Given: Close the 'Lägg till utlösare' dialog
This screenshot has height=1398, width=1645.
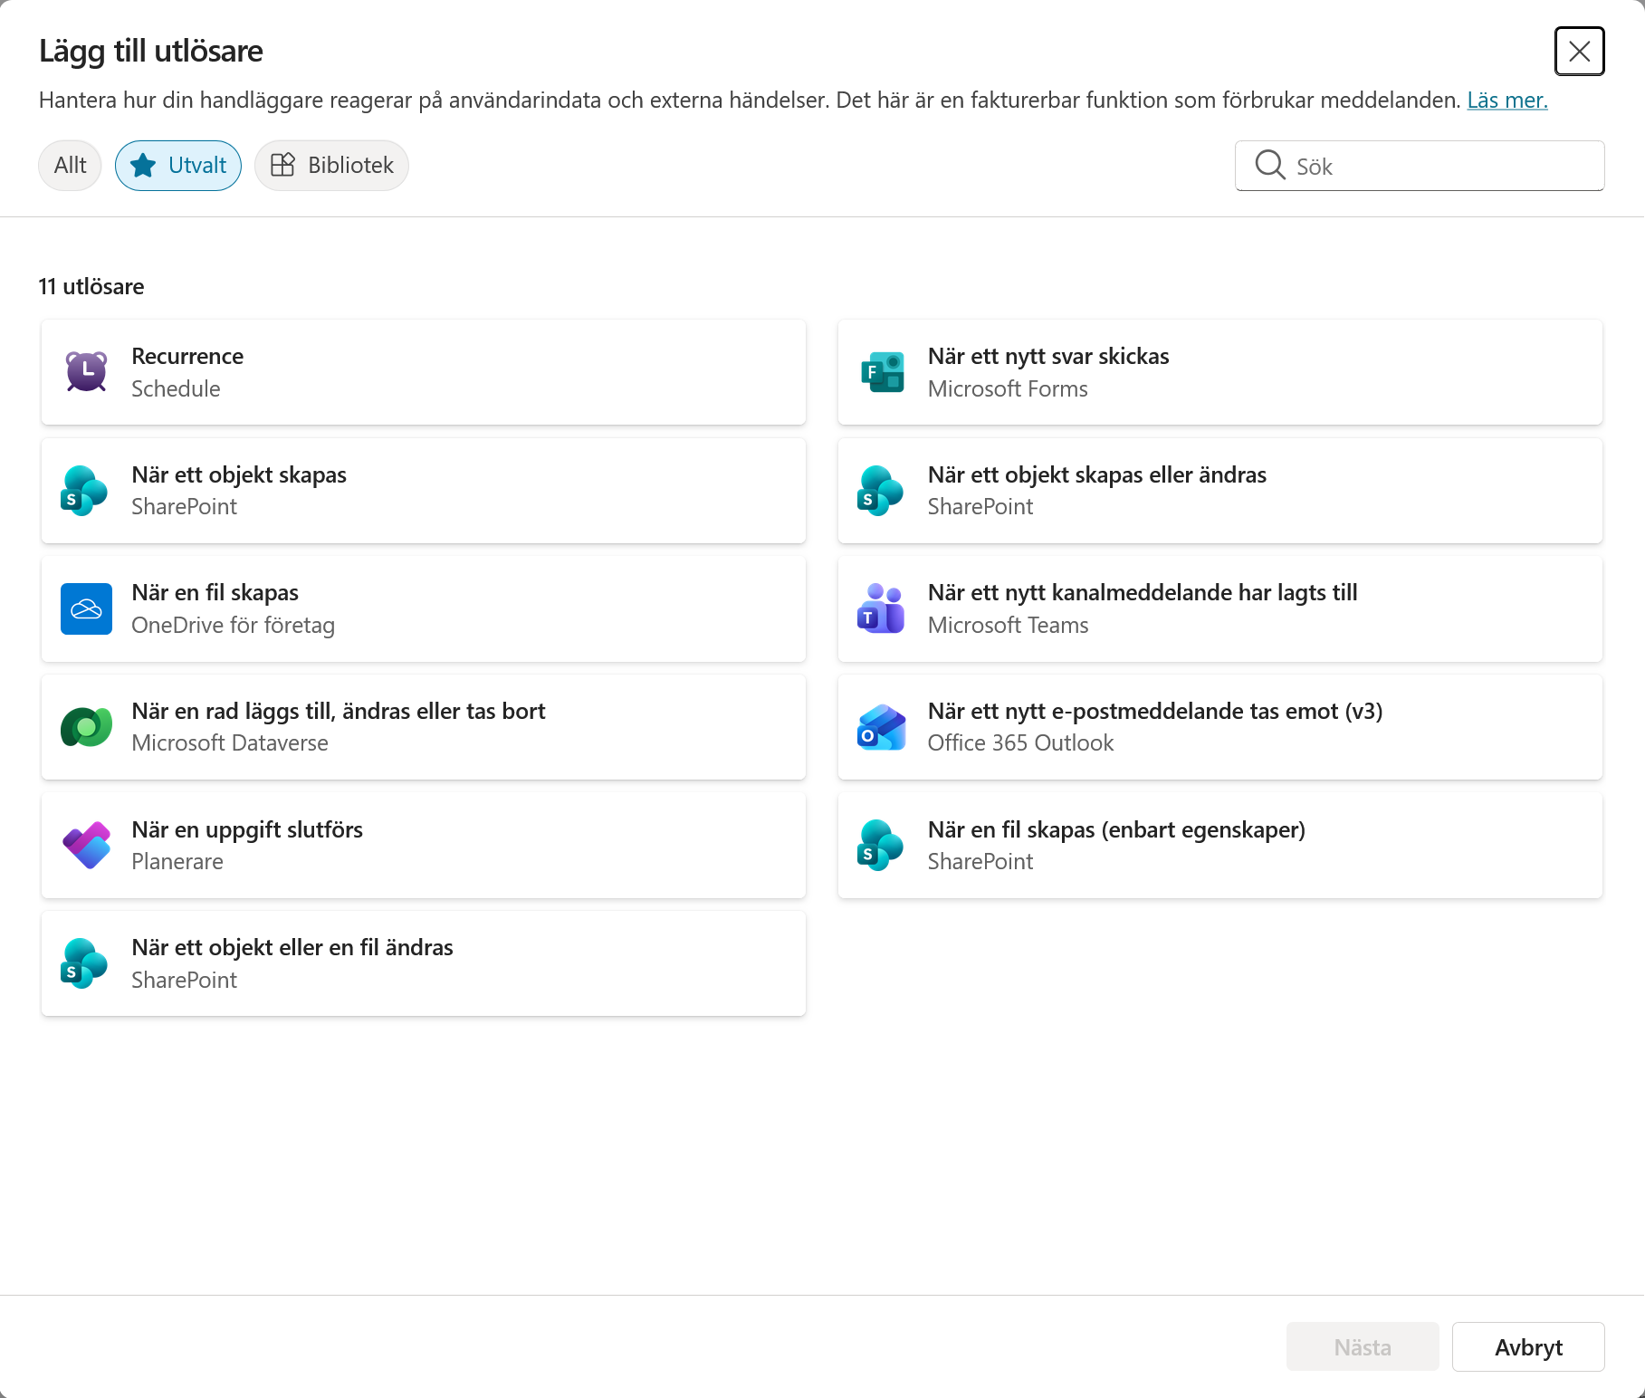Looking at the screenshot, I should [1580, 52].
